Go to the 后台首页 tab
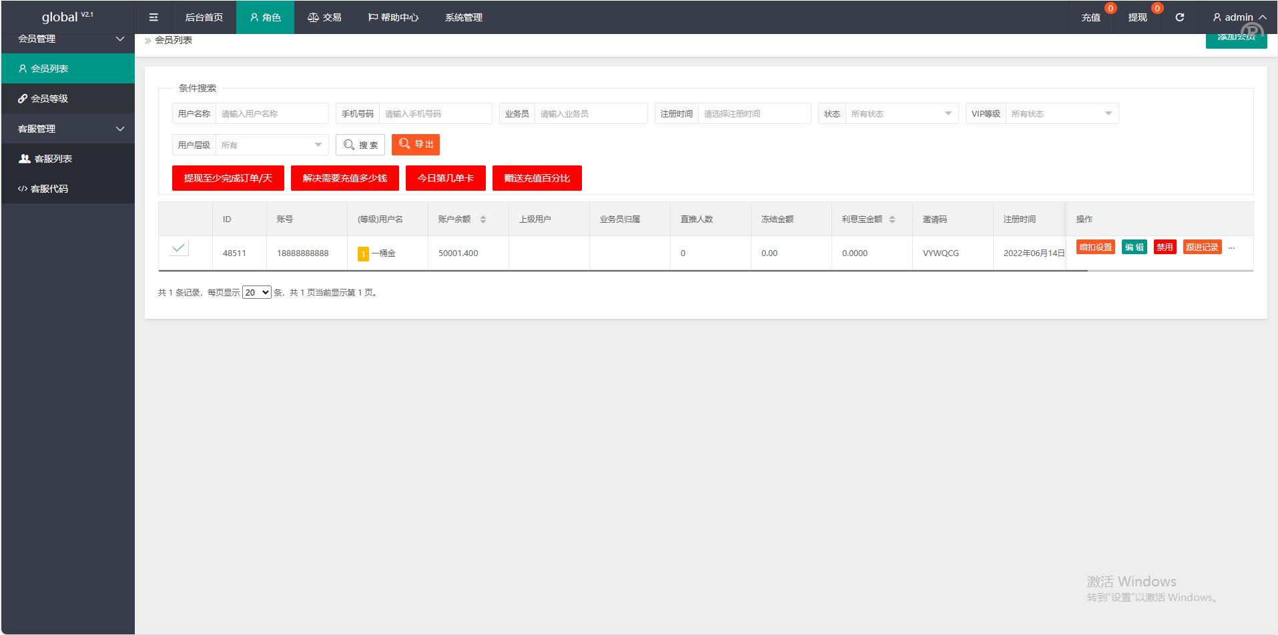1278x635 pixels. pos(204,17)
